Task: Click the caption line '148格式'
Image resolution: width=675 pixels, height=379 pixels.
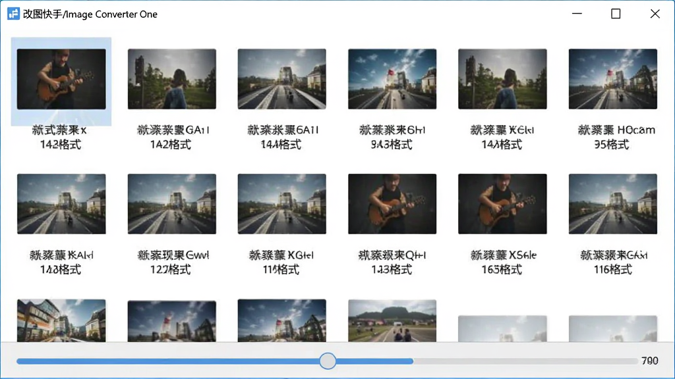Action: [x=61, y=269]
